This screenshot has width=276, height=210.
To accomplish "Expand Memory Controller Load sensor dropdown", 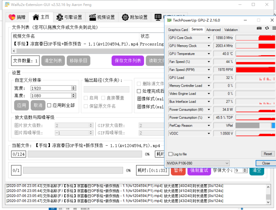I will click(209, 86).
